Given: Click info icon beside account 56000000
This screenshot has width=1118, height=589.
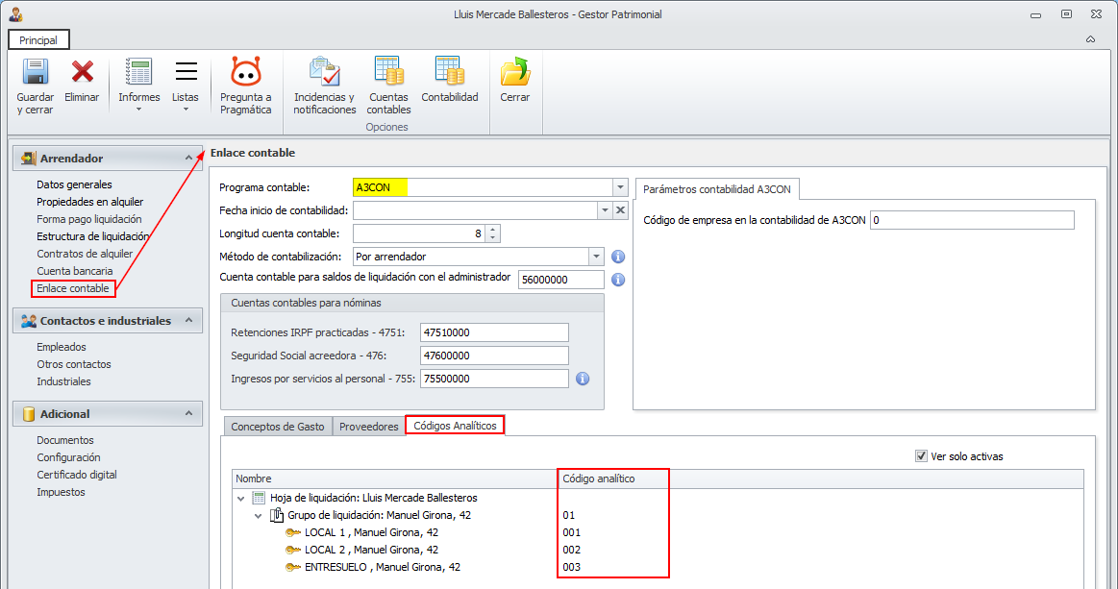Looking at the screenshot, I should pyautogui.click(x=618, y=280).
